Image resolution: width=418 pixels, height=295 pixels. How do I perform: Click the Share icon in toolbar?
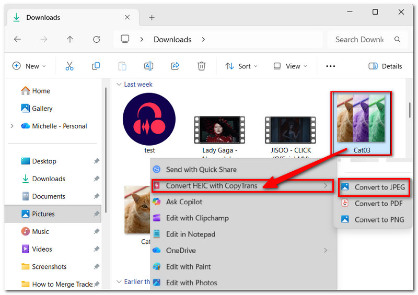(175, 66)
